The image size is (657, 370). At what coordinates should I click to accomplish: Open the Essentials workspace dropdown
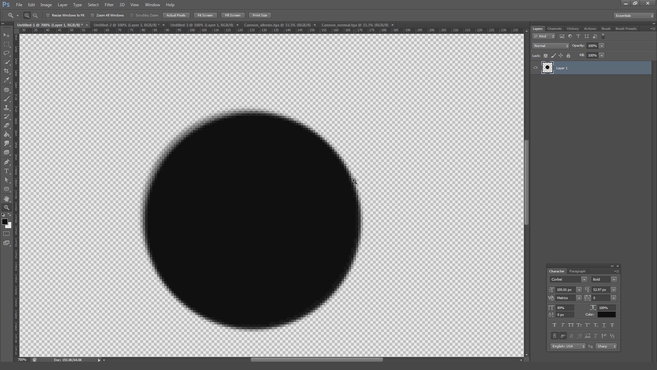pos(634,16)
